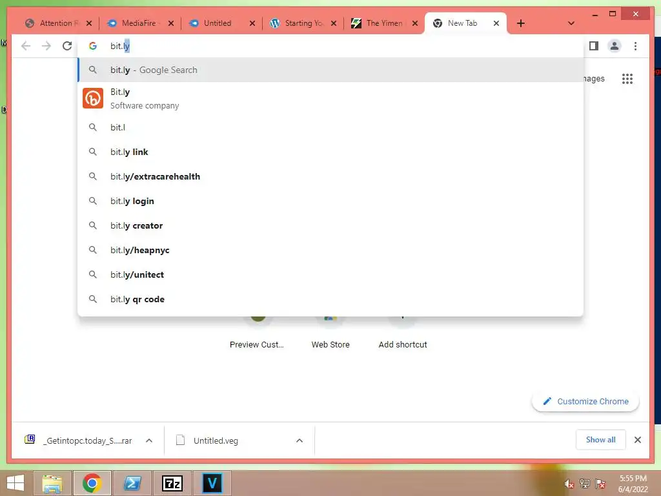This screenshot has height=496, width=661.
Task: Select the bit.ly - Google Search suggestion
Action: coord(330,70)
